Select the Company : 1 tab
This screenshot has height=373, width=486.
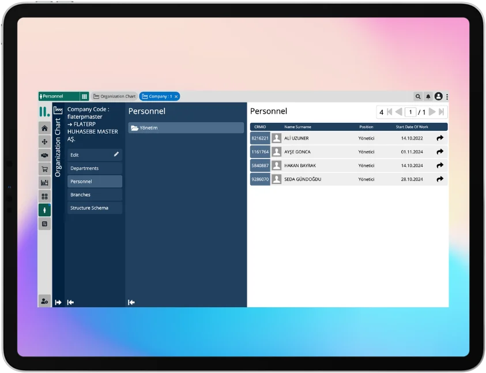pyautogui.click(x=159, y=96)
